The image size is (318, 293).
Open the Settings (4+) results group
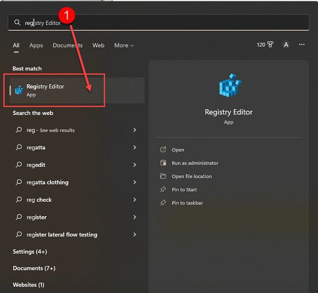(x=30, y=252)
